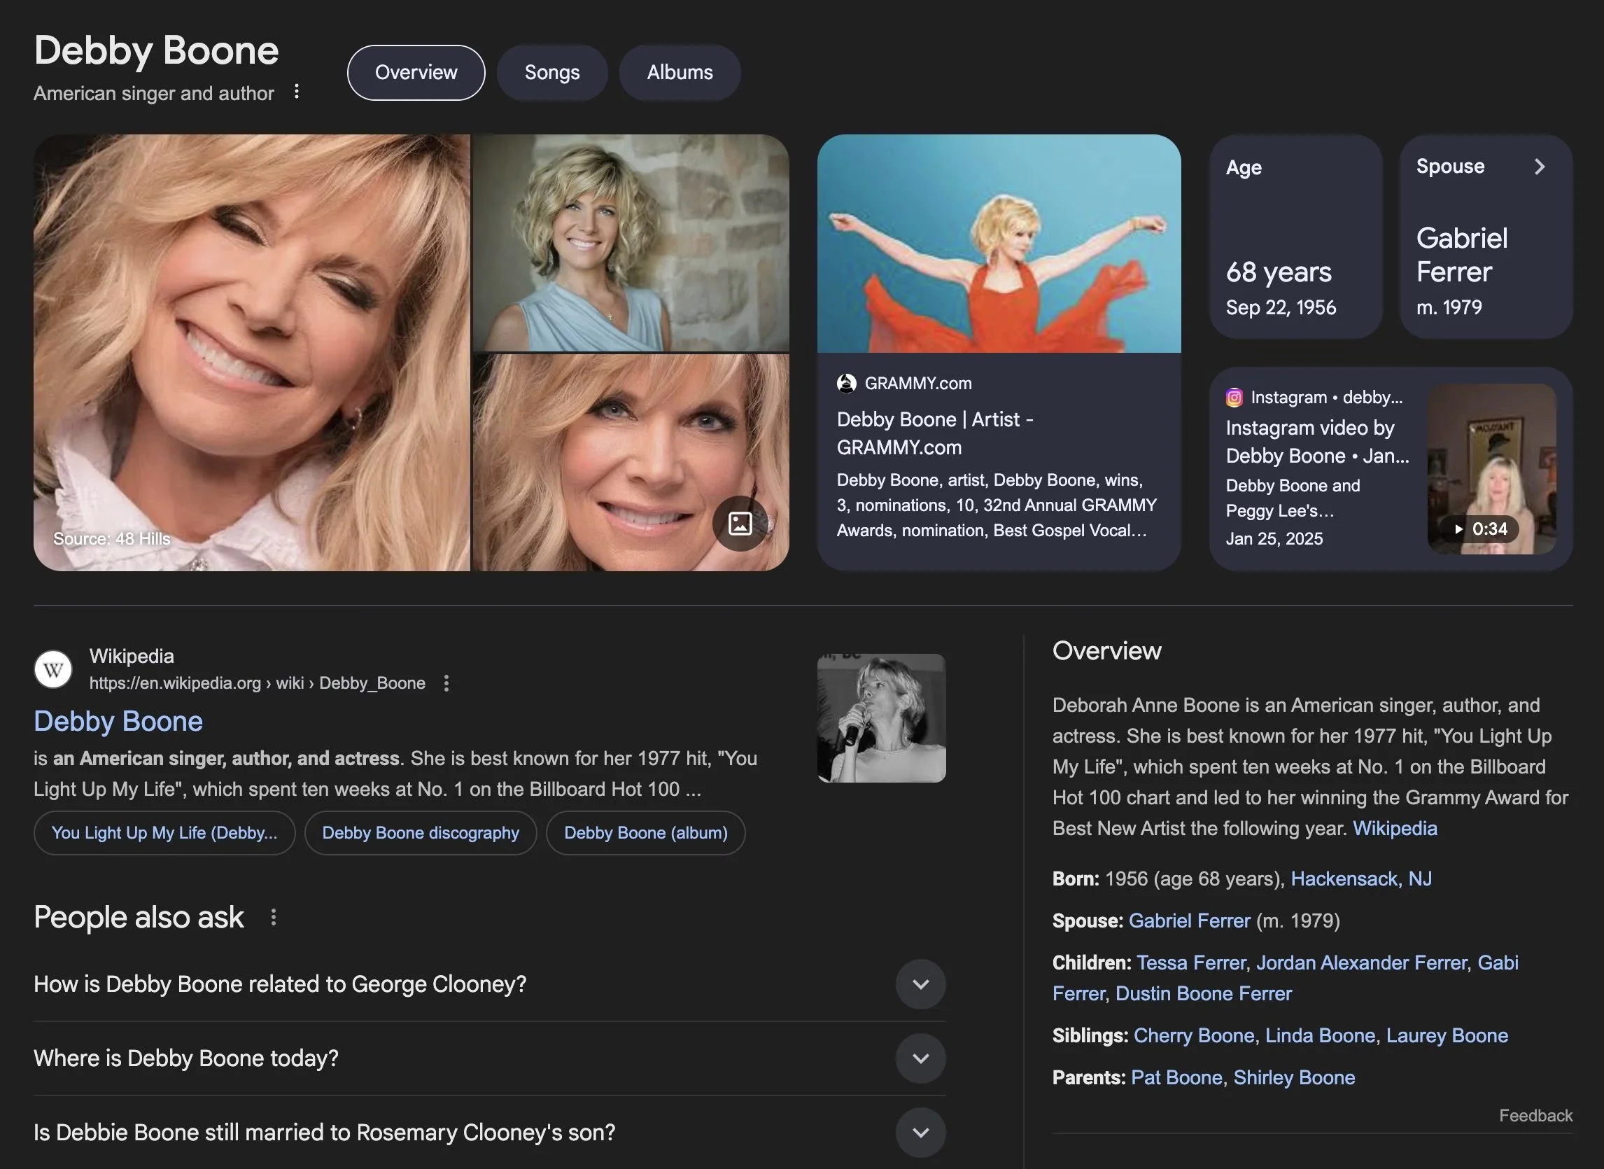Image resolution: width=1604 pixels, height=1169 pixels.
Task: Click the GRAMMY.com site icon
Action: [846, 384]
